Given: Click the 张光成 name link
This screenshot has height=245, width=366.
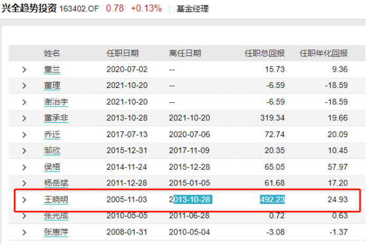Looking at the screenshot, I should [x=55, y=215].
